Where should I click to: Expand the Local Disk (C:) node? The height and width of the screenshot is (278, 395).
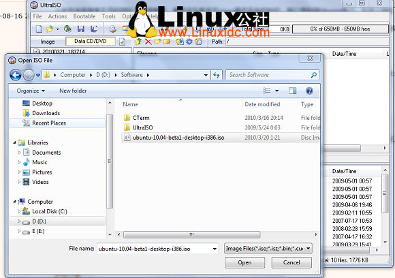[x=19, y=211]
